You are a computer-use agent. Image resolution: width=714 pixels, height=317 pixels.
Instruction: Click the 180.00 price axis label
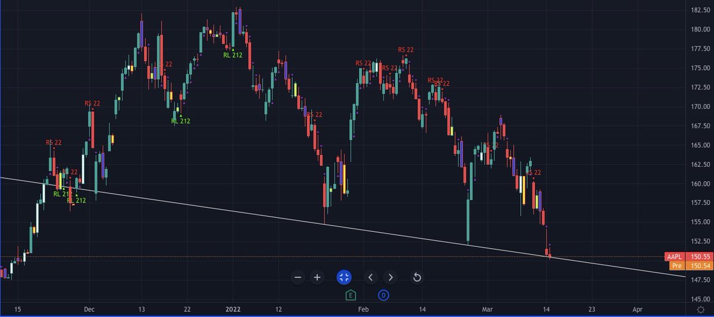700,30
